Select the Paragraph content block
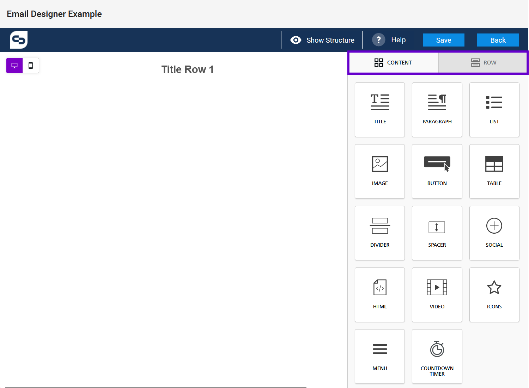This screenshot has width=529, height=388. coord(437,110)
